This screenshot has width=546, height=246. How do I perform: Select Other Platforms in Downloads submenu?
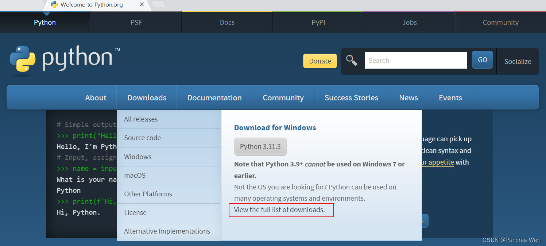click(169, 194)
